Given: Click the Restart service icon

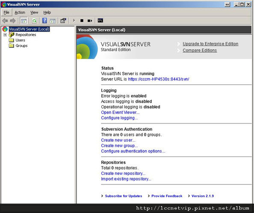Looking at the screenshot, I should click(x=90, y=21).
